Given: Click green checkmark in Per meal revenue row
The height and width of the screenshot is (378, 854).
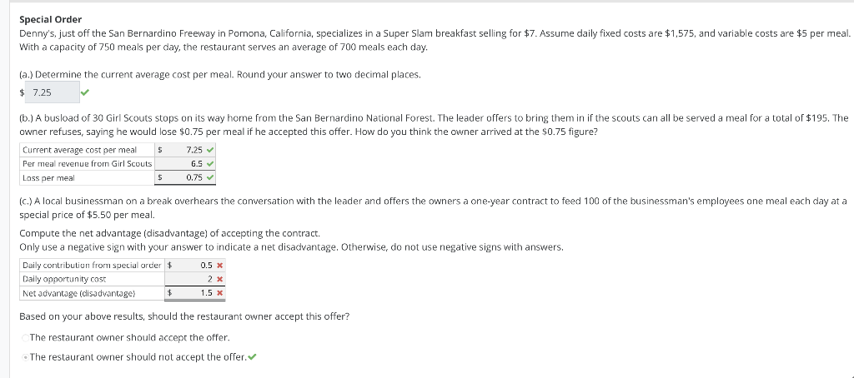Looking at the screenshot, I should point(210,163).
